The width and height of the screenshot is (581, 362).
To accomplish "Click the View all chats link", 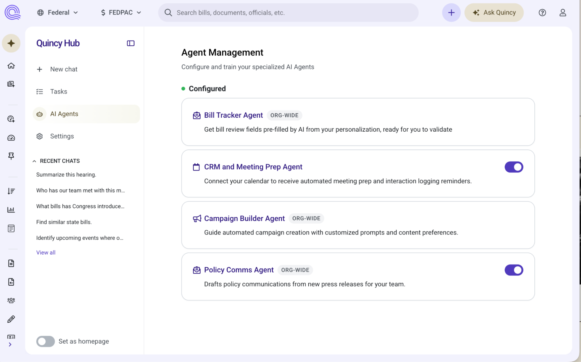I will (x=46, y=252).
